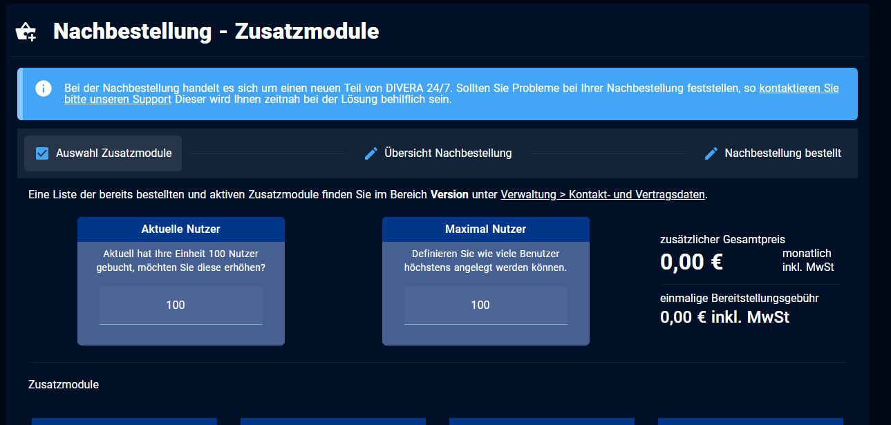Click the einmalige Bereitstellungsgebühr amount
The height and width of the screenshot is (425, 891).
[724, 317]
